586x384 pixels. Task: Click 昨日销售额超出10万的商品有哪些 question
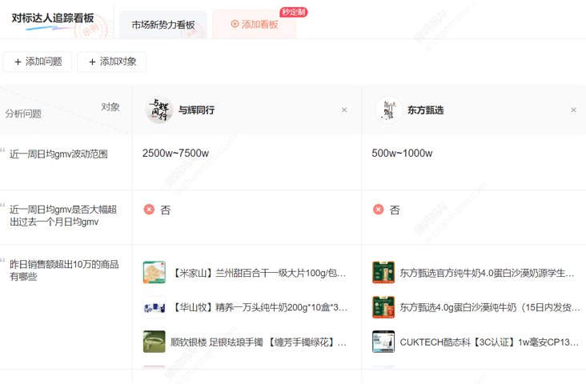[x=64, y=270]
